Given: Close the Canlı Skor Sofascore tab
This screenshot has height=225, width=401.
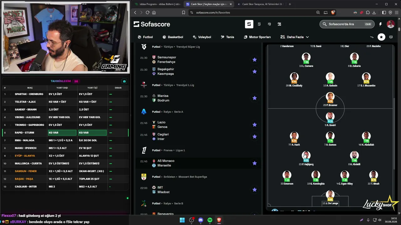Looking at the screenshot, I should pyautogui.click(x=231, y=4).
